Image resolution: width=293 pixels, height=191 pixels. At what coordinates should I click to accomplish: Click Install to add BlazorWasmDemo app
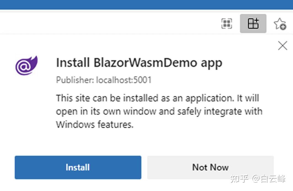(x=77, y=167)
